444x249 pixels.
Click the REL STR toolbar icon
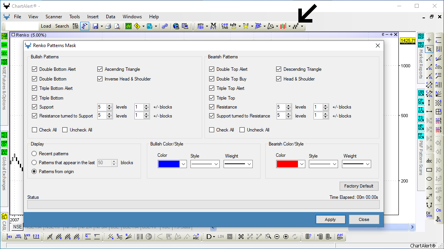(x=75, y=26)
